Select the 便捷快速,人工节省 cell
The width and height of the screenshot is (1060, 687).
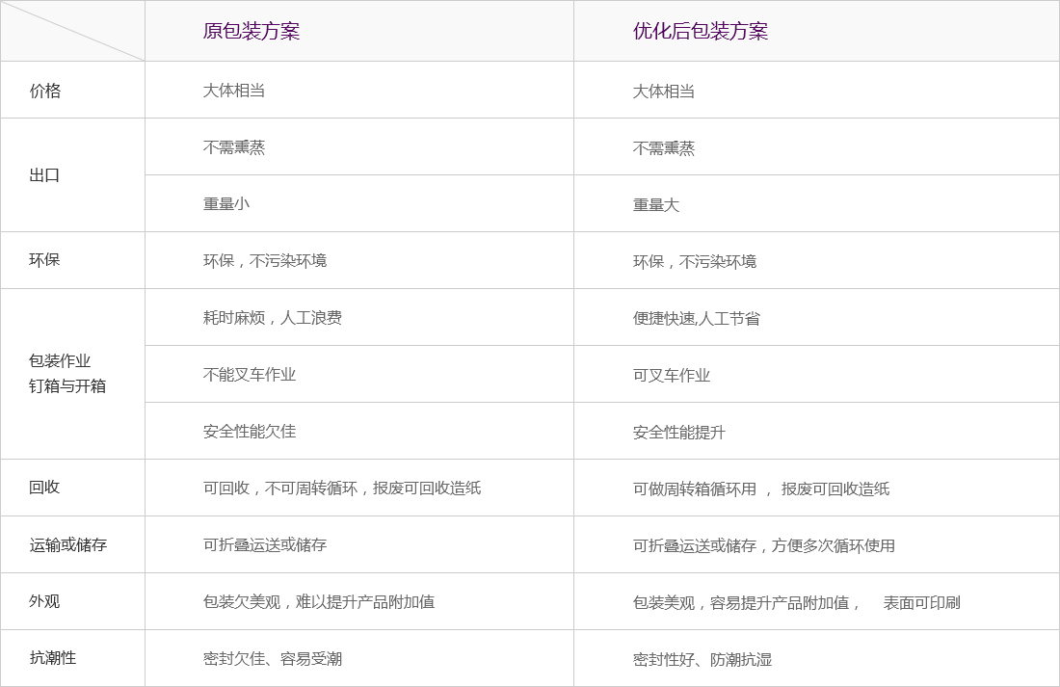(x=697, y=319)
